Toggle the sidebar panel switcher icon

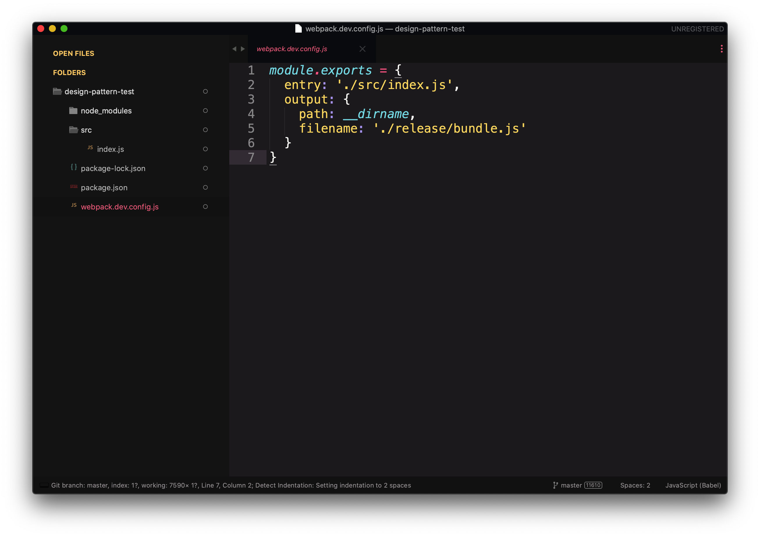pos(44,486)
